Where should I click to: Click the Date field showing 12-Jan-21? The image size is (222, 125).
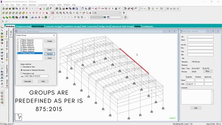point(190,84)
